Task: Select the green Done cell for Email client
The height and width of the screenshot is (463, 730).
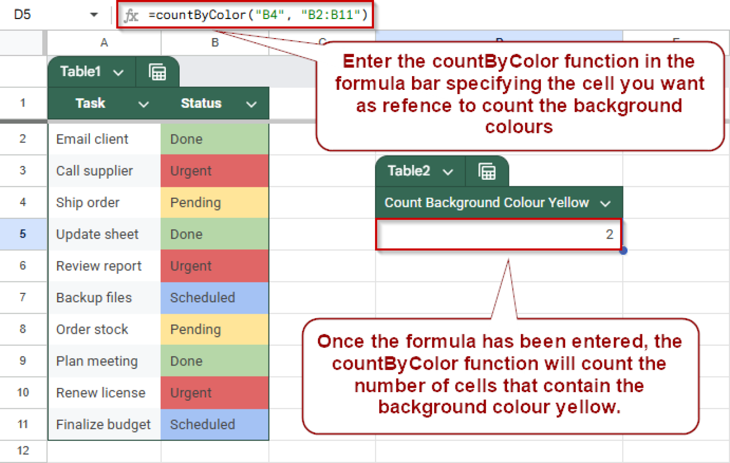Action: click(x=214, y=139)
